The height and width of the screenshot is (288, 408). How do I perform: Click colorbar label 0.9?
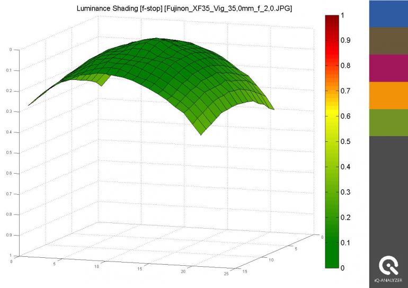tap(345, 40)
